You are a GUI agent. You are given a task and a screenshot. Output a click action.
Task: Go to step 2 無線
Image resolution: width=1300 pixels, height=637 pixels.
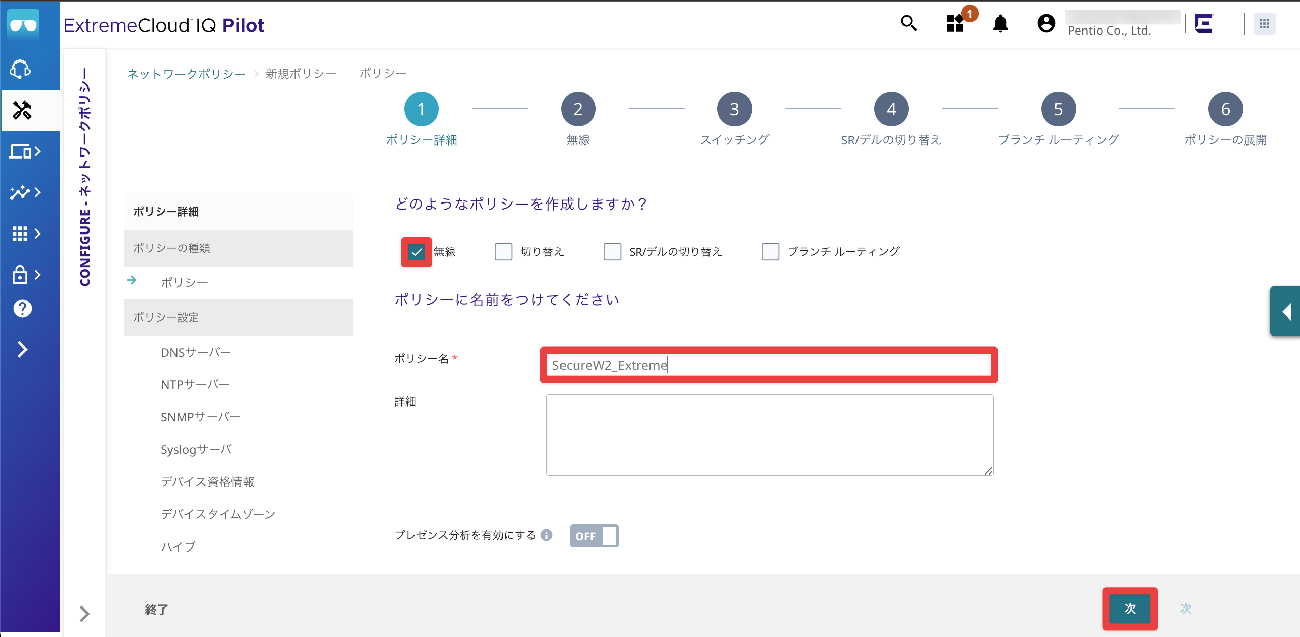tap(578, 109)
